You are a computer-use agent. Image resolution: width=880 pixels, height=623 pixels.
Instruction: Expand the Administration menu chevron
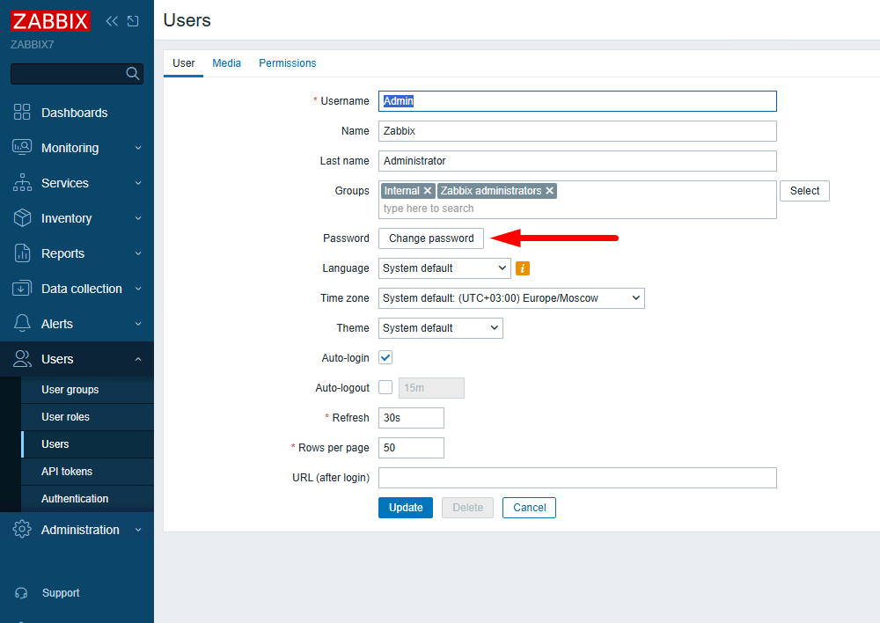138,530
